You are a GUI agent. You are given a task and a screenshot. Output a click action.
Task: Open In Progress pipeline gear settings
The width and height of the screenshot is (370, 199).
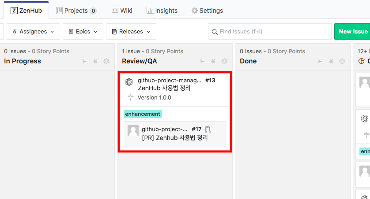pyautogui.click(x=106, y=61)
